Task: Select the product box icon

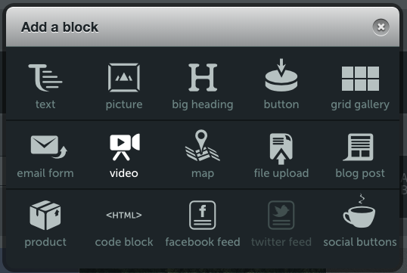Action: click(45, 215)
